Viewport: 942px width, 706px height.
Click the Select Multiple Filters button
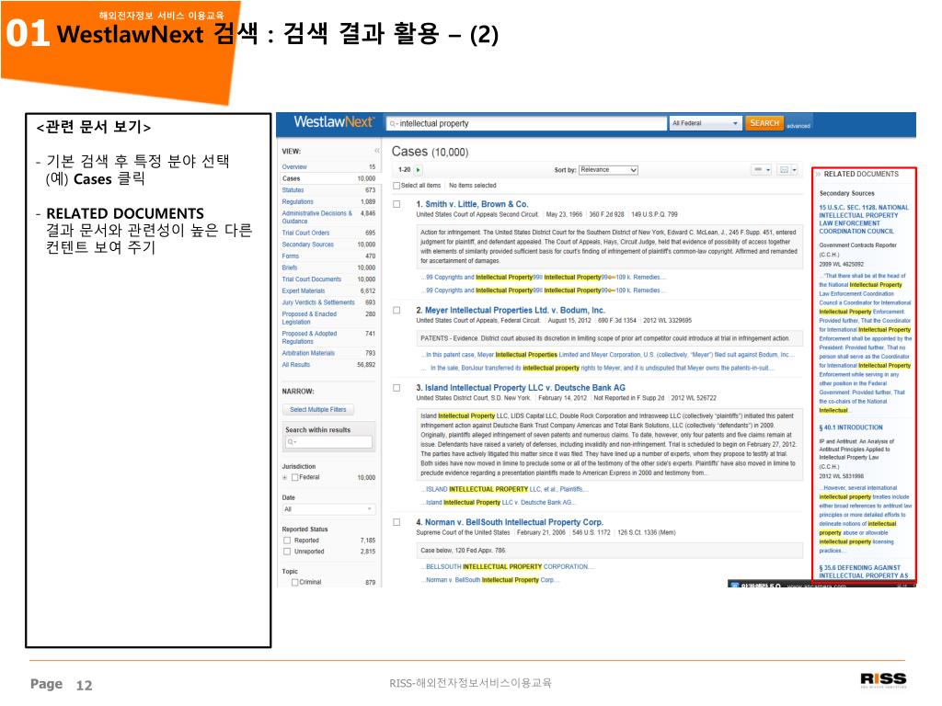click(x=318, y=409)
